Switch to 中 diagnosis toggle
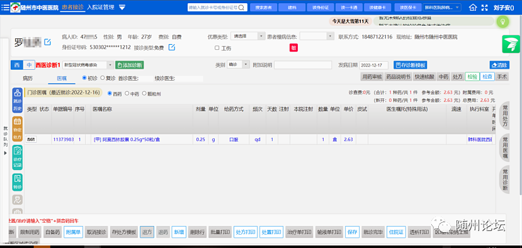 click(x=29, y=65)
